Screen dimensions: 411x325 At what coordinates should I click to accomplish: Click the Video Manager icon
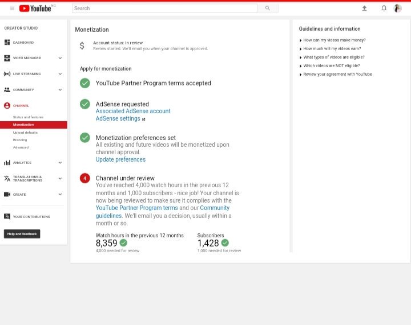coord(7,58)
